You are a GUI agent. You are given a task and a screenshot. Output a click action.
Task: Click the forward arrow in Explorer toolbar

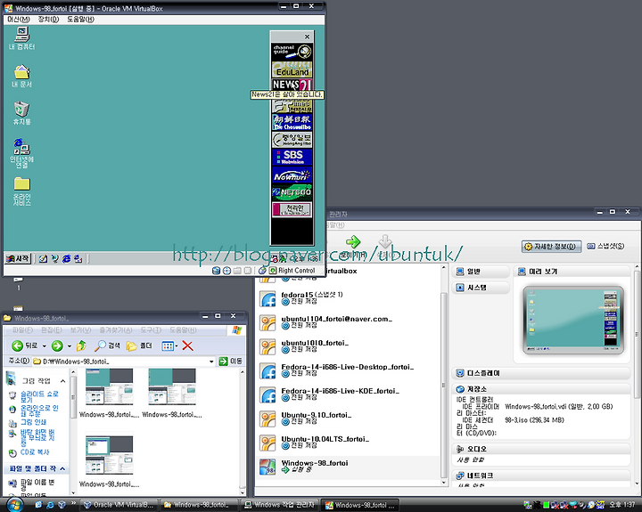click(57, 346)
